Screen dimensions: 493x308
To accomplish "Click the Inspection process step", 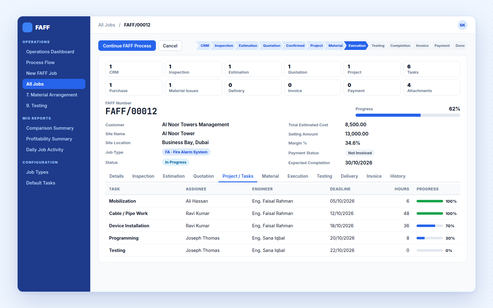I will [224, 46].
